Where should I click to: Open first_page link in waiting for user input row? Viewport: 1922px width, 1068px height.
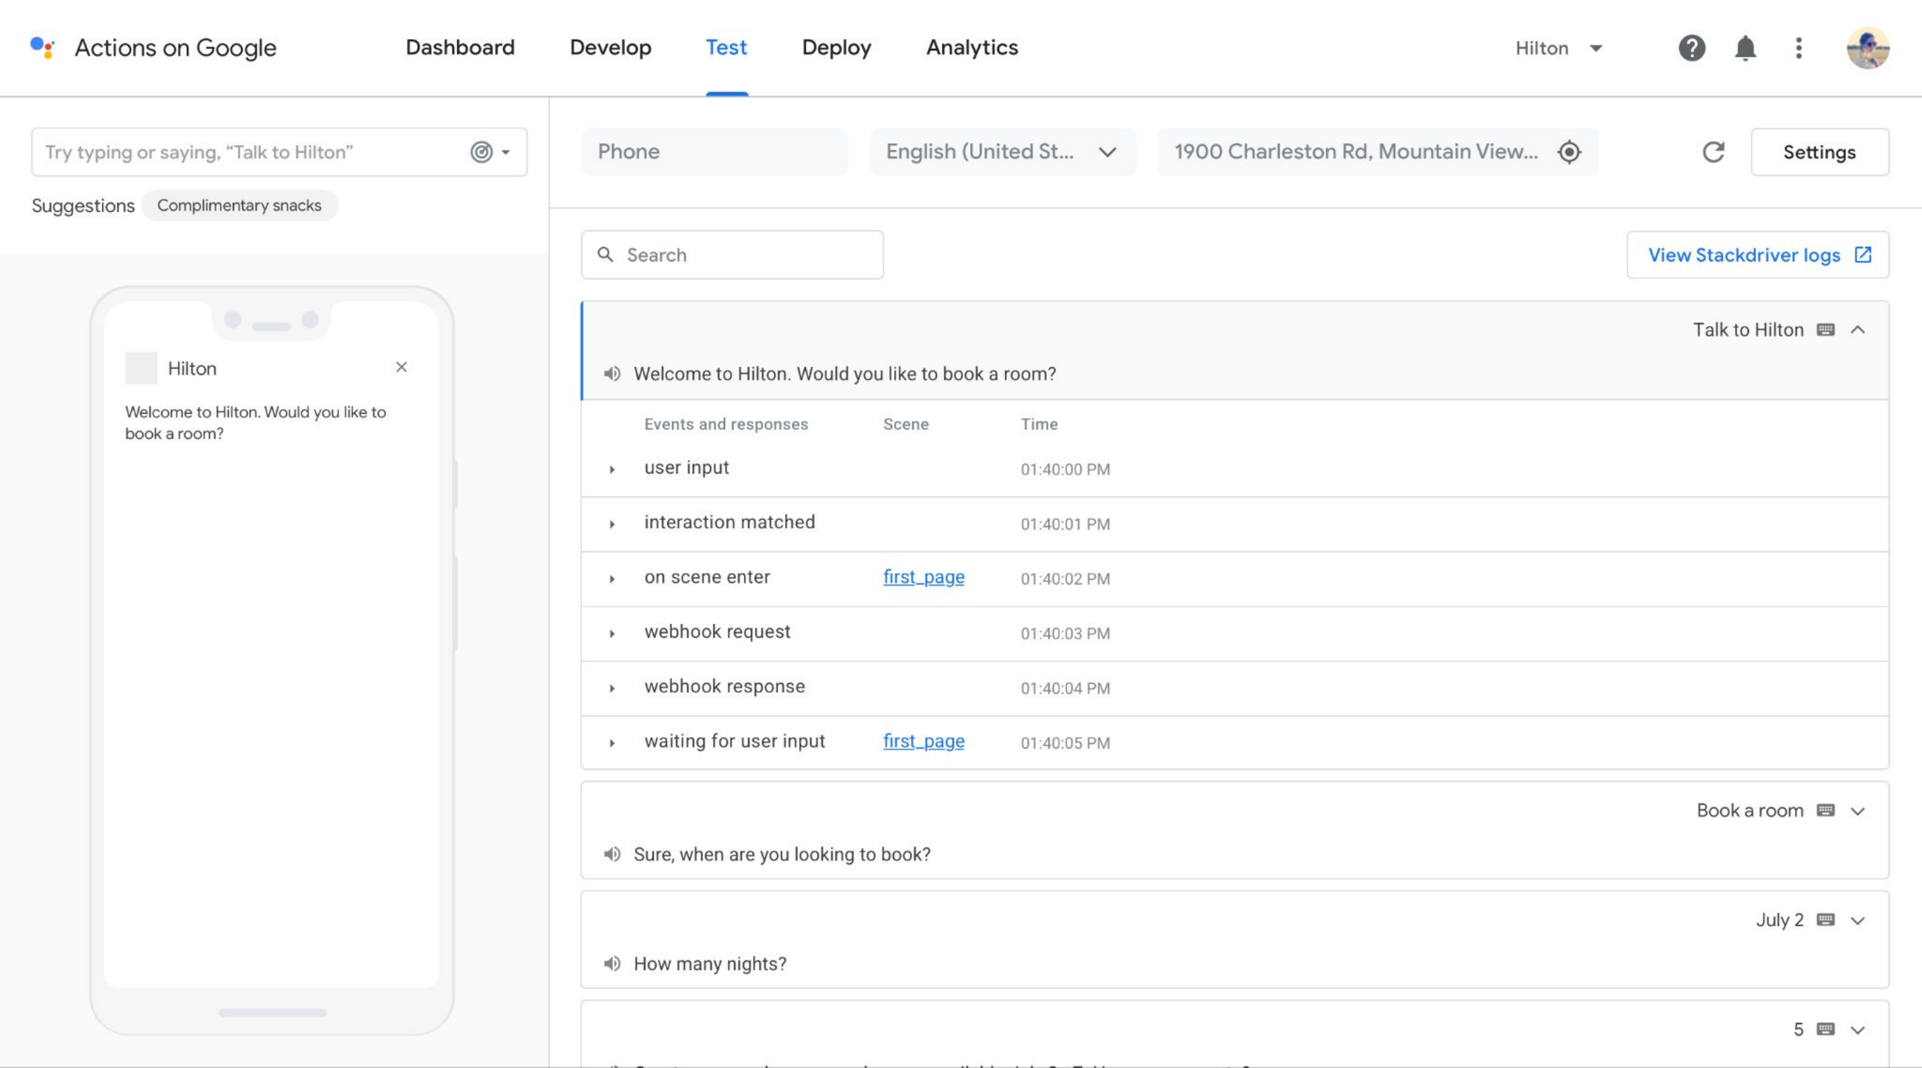[923, 741]
